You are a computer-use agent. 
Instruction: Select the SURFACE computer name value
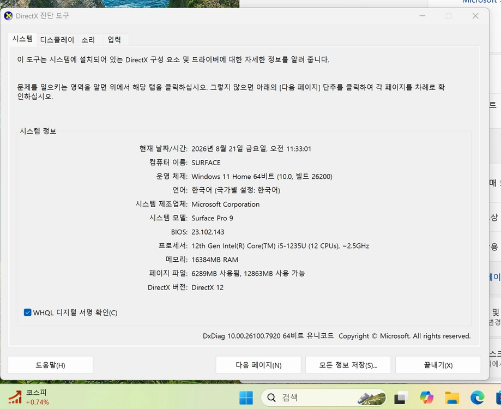pyautogui.click(x=206, y=163)
